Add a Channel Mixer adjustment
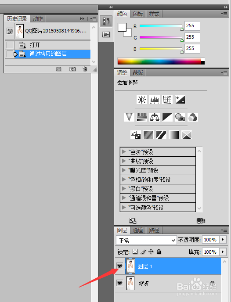The height and width of the screenshot is (302, 231). [193, 117]
